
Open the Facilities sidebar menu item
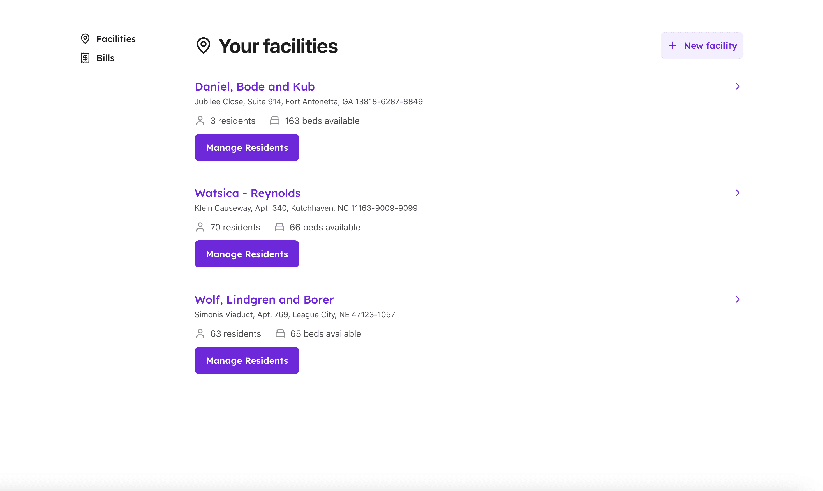(116, 39)
